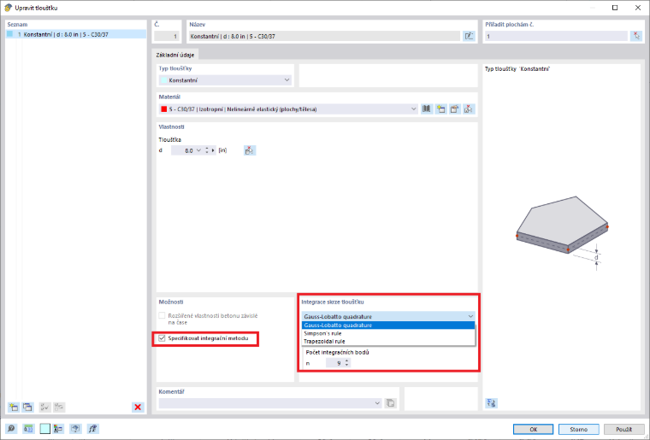650x440 pixels.
Task: Maximize the Upravit tloušťku window
Action: point(615,8)
